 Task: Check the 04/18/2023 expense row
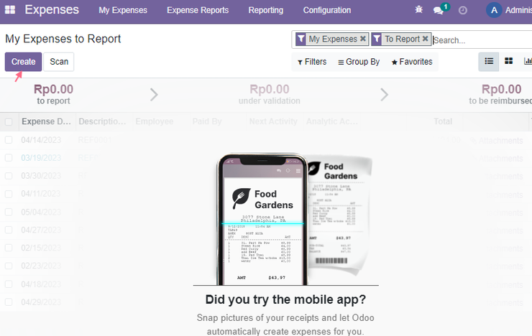pyautogui.click(x=9, y=284)
